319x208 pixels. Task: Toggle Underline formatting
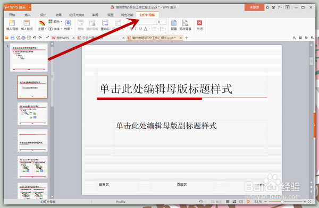point(140,29)
